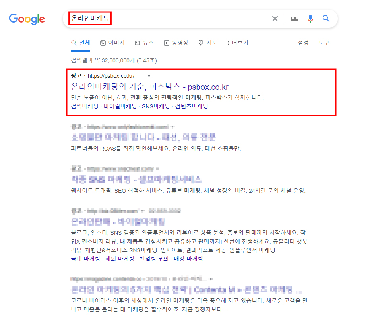
Task: Click snippet text 코로나 바이러스 이후의 세상에서
Action: [112, 301]
